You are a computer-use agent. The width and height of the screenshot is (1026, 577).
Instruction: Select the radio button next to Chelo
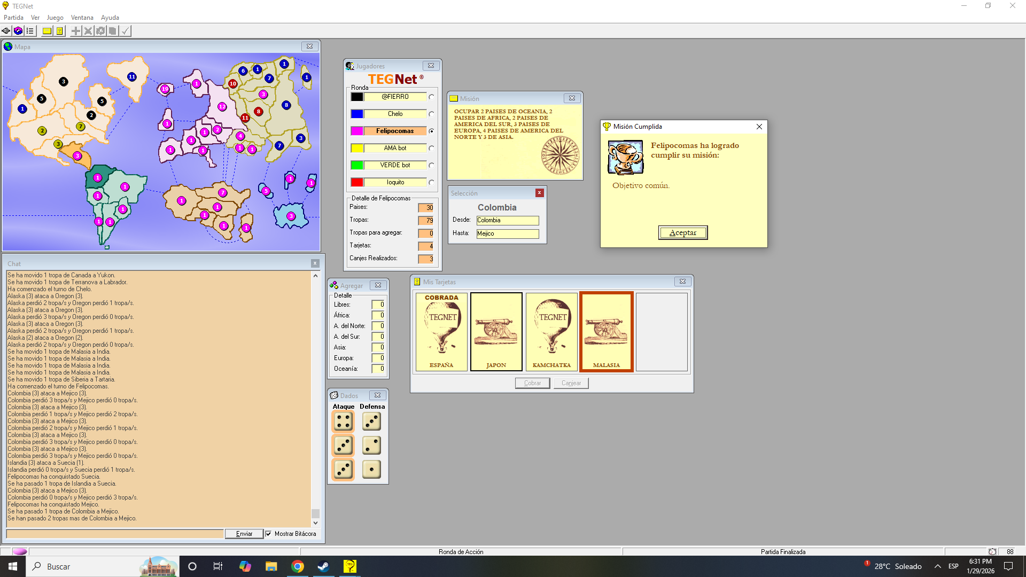(x=431, y=114)
